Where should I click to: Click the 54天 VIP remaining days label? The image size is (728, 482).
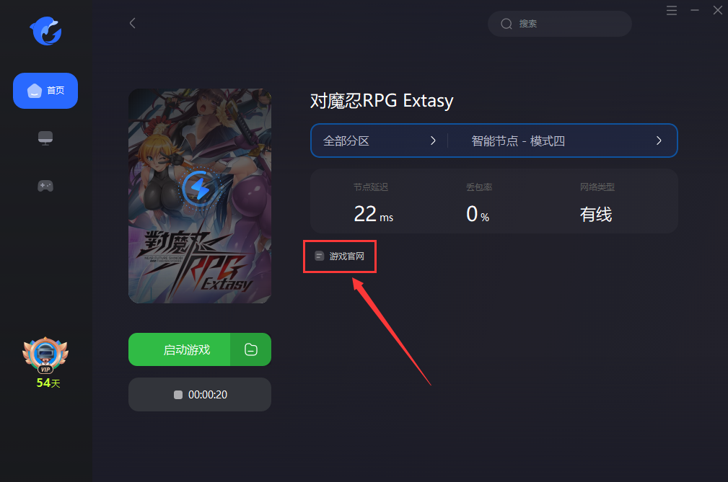48,383
